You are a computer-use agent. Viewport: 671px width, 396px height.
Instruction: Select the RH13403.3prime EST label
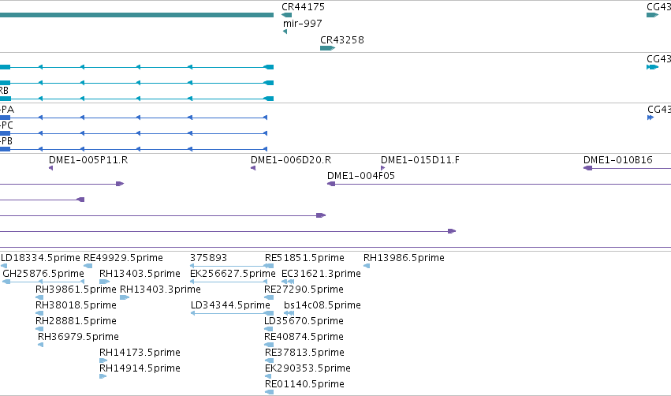(160, 290)
